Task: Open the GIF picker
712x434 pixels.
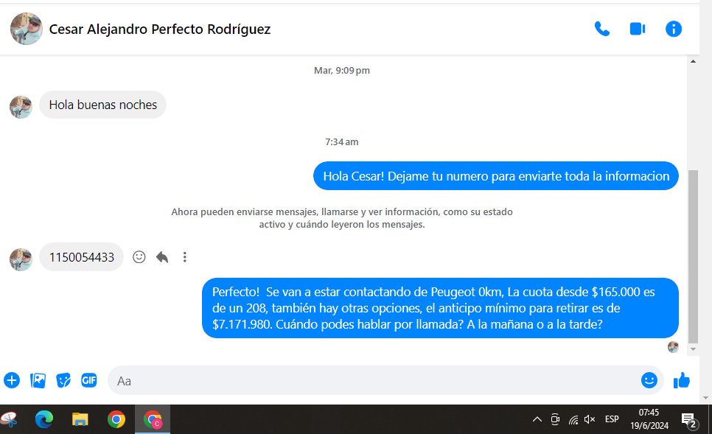Action: pyautogui.click(x=89, y=380)
